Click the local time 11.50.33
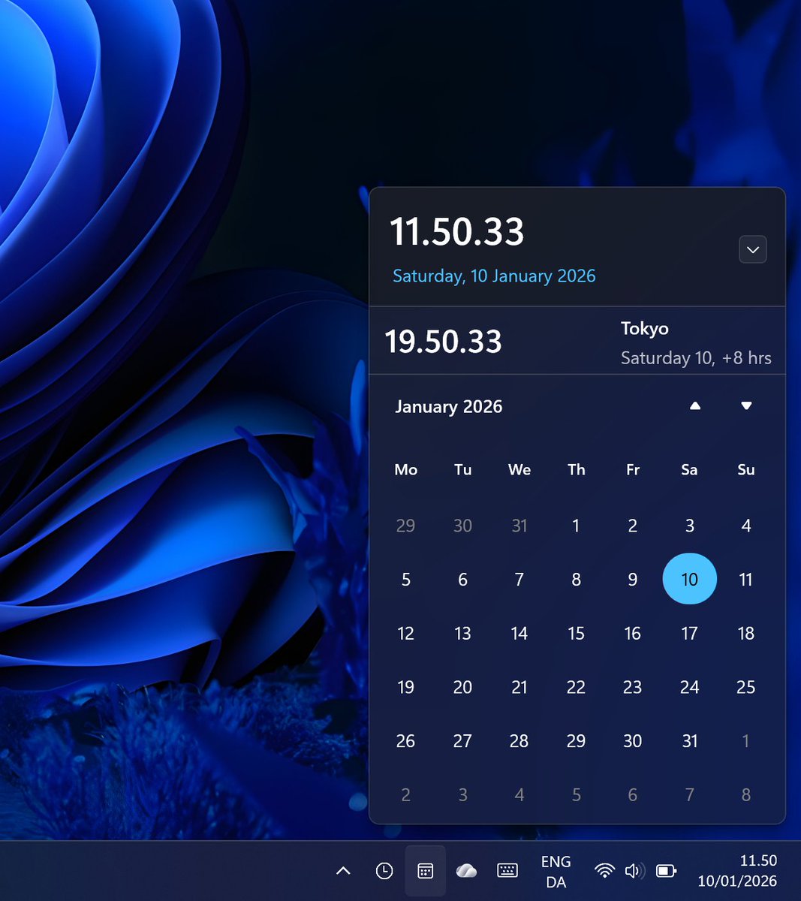 456,231
